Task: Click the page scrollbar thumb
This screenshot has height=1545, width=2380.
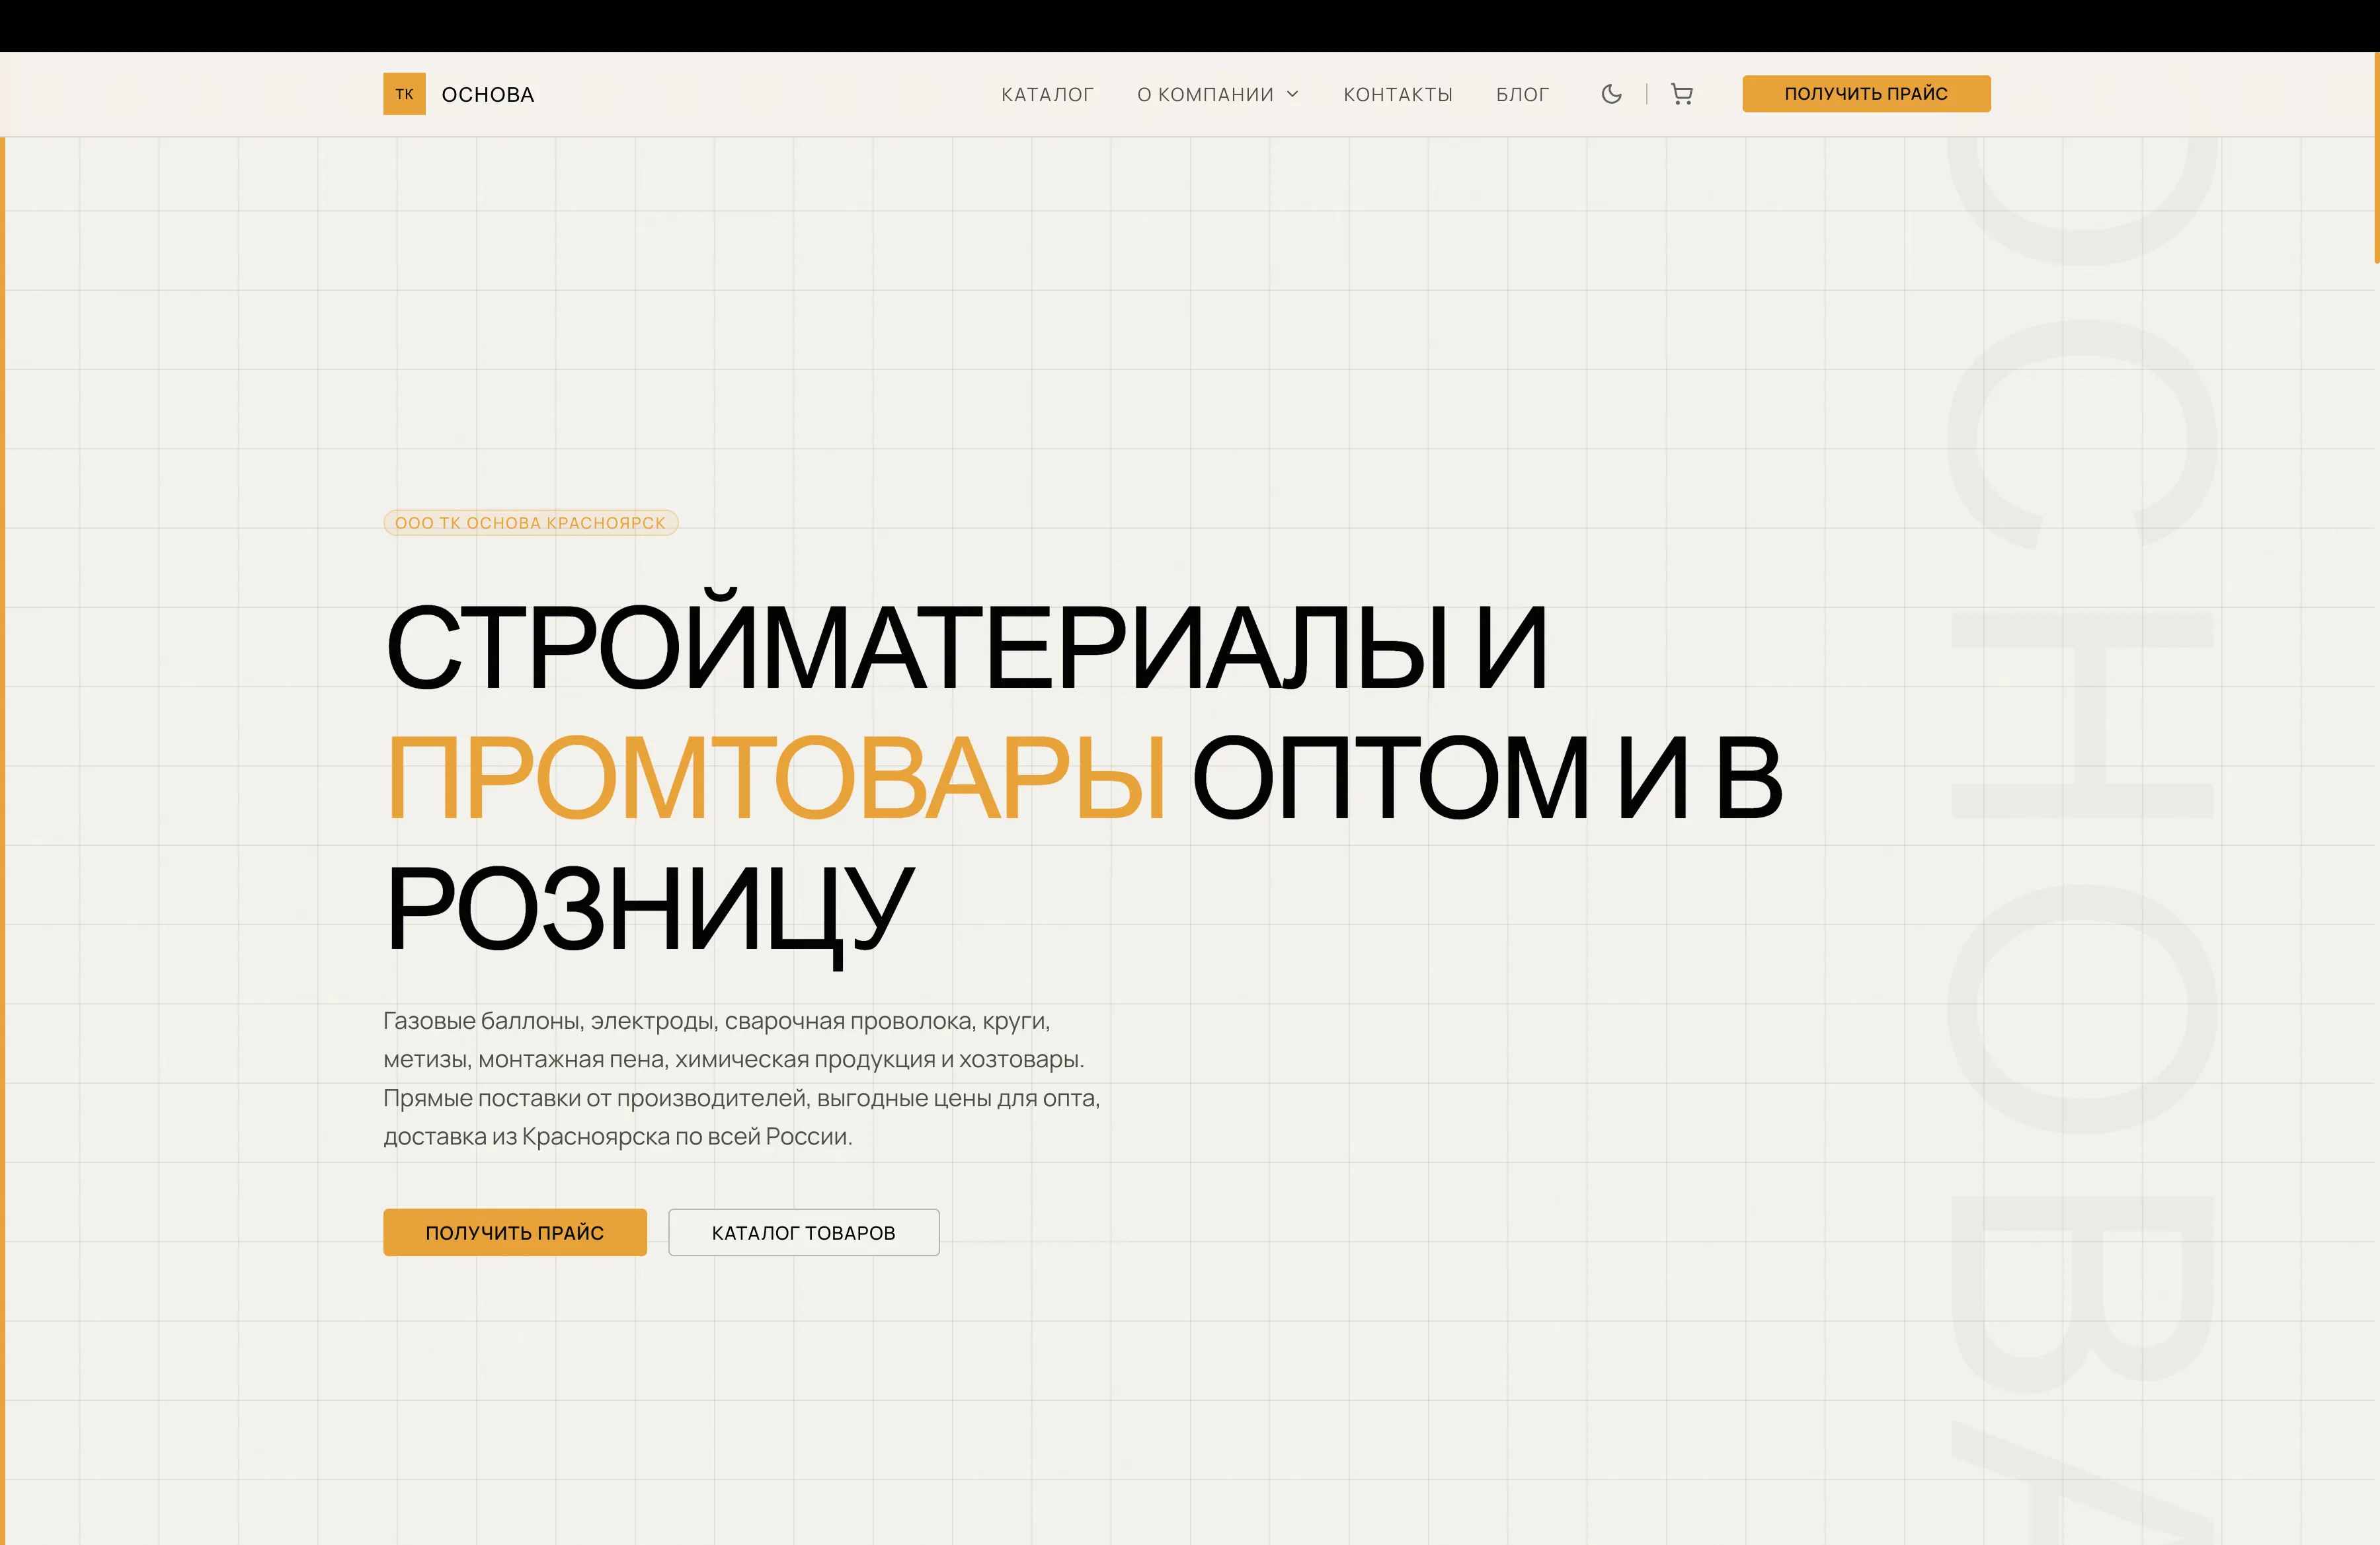Action: coord(2376,158)
